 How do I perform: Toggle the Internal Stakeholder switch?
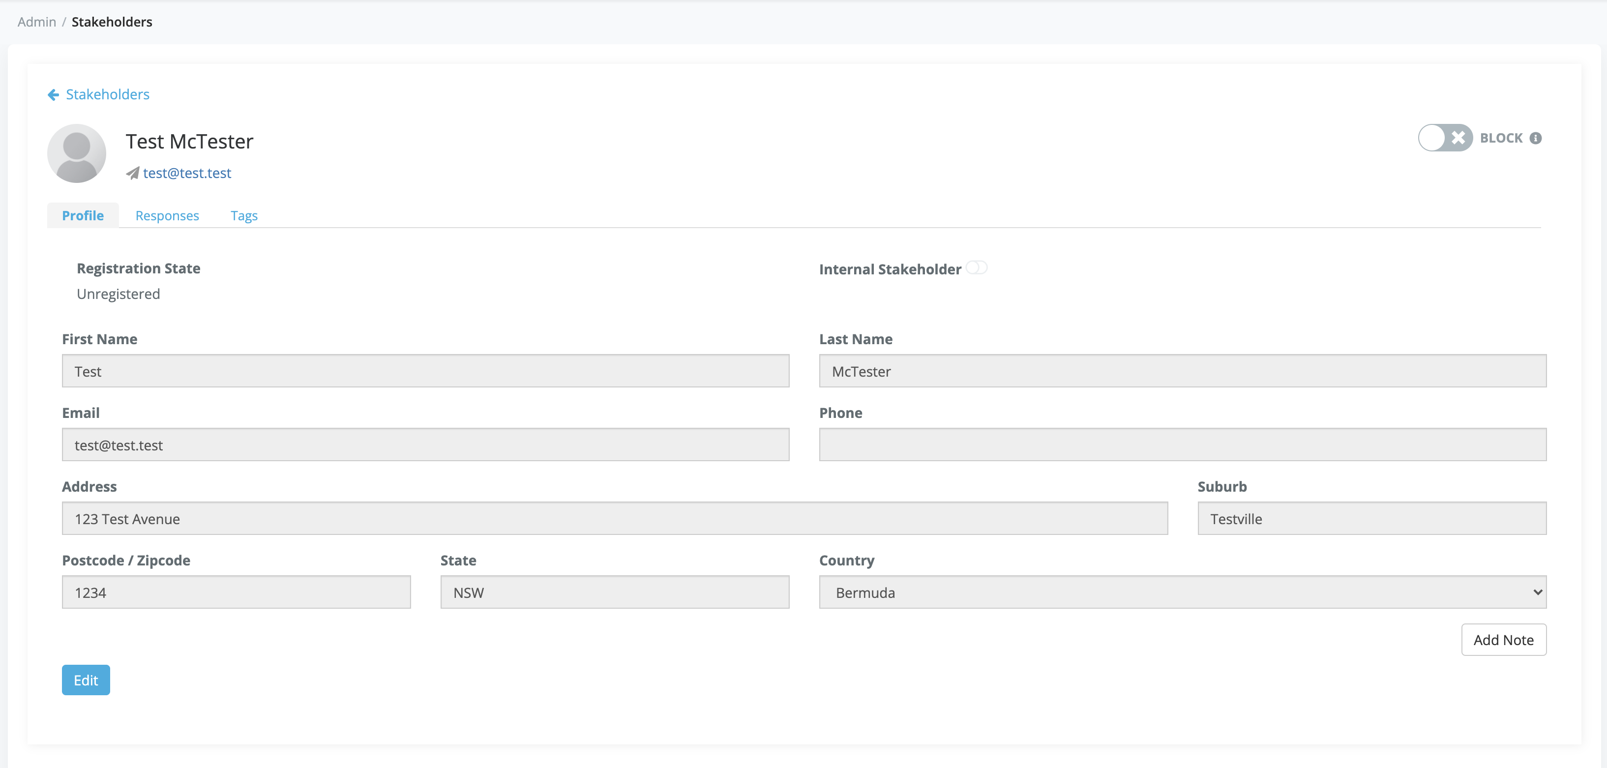976,267
